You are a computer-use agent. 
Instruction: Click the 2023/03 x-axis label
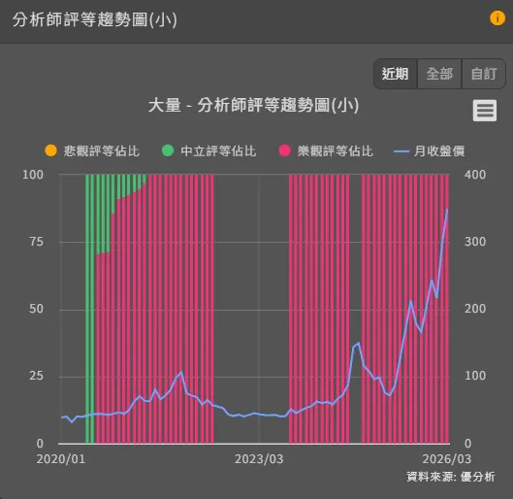[x=259, y=459]
